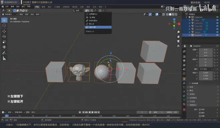Select the Select Box tool
This screenshot has height=128, width=220.
[4, 20]
